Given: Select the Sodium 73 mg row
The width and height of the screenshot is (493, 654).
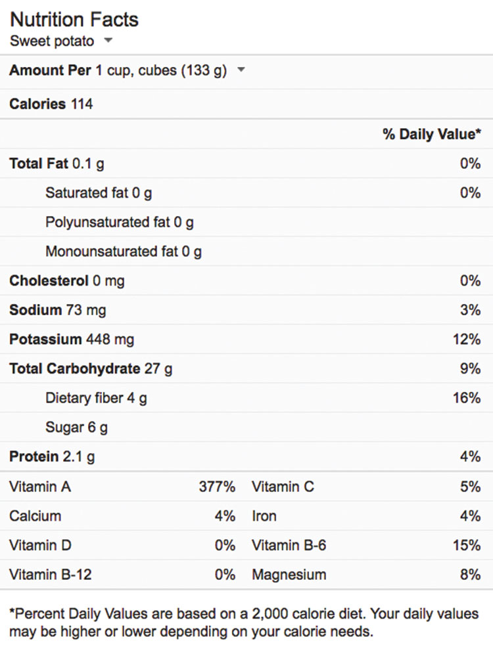Looking at the screenshot, I should click(57, 310).
